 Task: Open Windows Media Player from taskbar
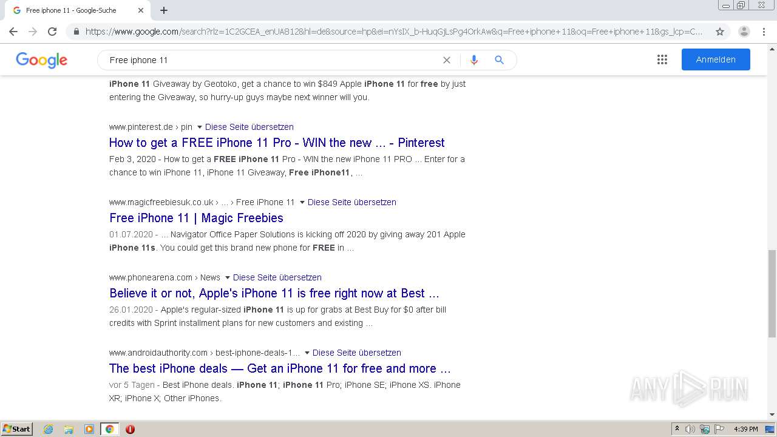[x=89, y=429]
